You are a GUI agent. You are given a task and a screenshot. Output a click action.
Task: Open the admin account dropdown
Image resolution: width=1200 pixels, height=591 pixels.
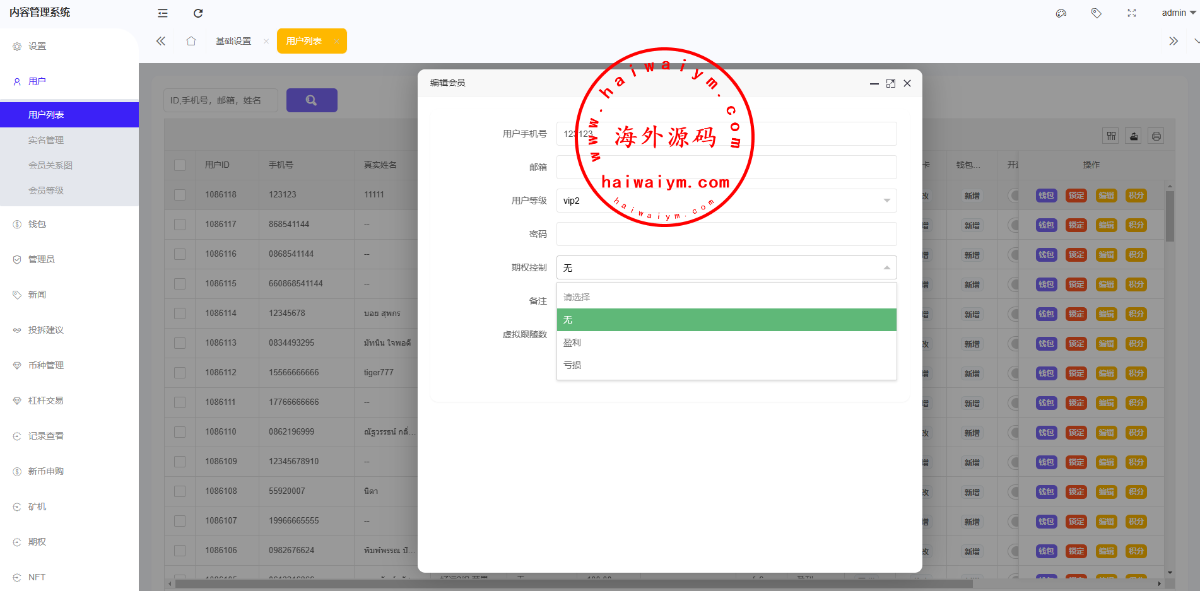point(1178,13)
